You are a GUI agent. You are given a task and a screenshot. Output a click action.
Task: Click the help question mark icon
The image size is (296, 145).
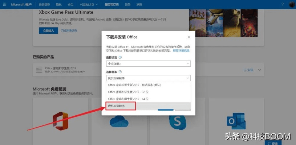283,4
